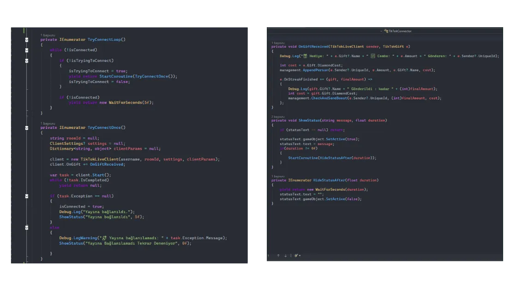
Task: Collapse the while (!isConnected) block
Action: 27,50
